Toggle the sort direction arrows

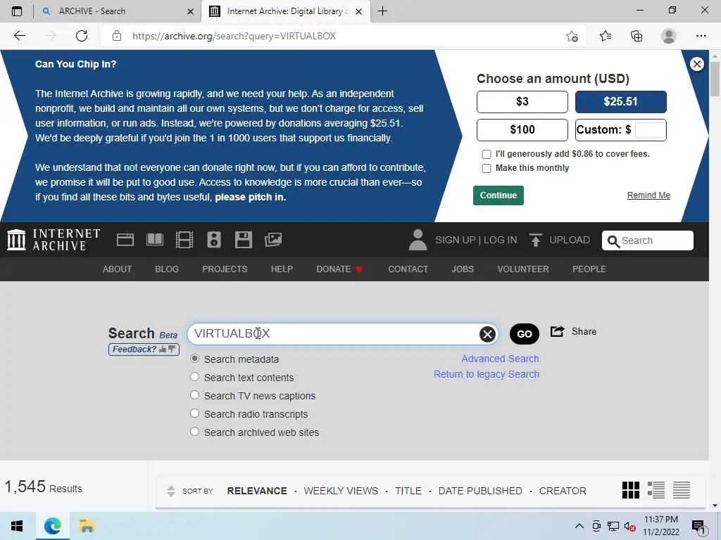[x=170, y=491]
